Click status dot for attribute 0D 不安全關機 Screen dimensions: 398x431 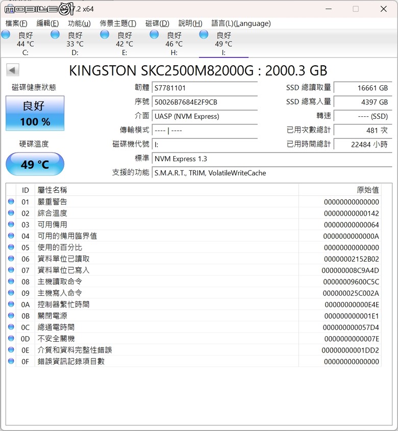[x=11, y=338]
